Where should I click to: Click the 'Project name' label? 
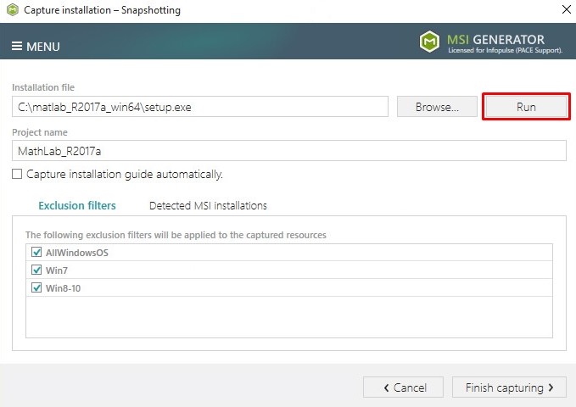coord(40,132)
